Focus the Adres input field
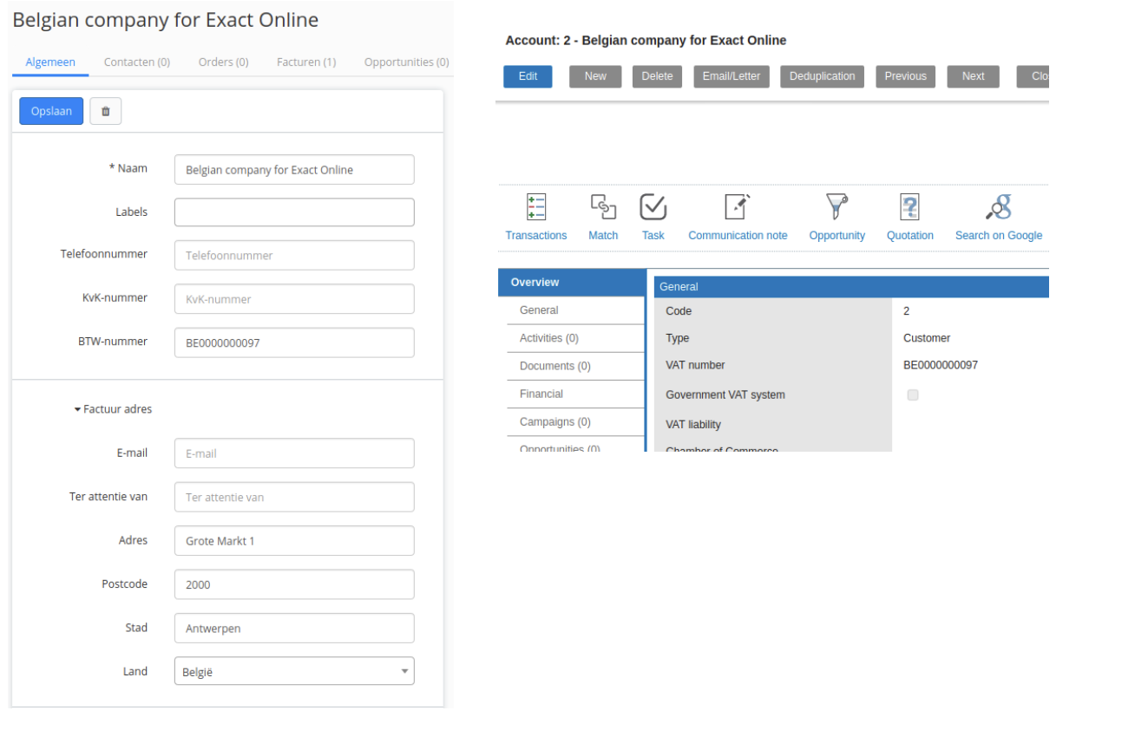 coord(294,541)
